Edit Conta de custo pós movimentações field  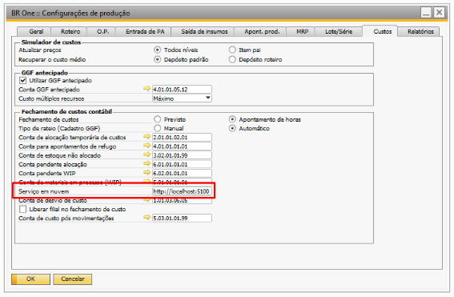tap(182, 218)
